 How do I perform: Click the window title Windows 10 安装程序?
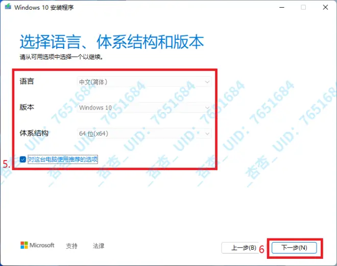(x=44, y=8)
